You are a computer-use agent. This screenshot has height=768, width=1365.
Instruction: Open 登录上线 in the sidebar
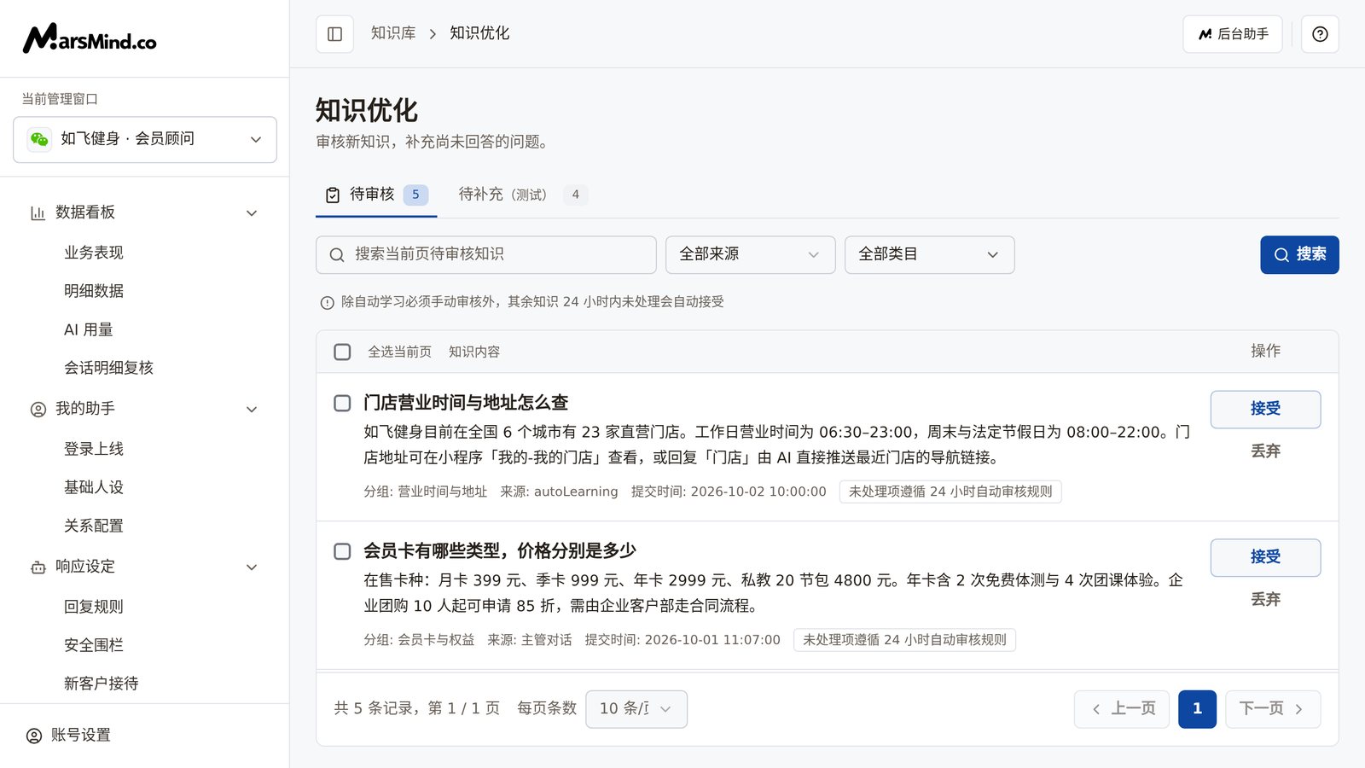[94, 449]
